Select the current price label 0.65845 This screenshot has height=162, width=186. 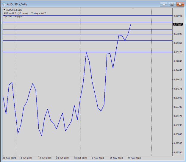[x=178, y=24]
